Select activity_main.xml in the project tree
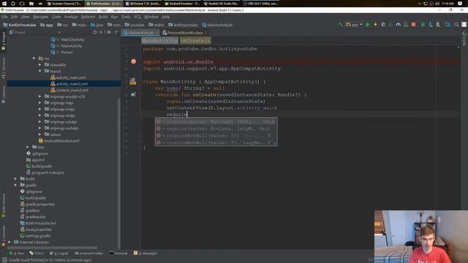 [x=70, y=77]
